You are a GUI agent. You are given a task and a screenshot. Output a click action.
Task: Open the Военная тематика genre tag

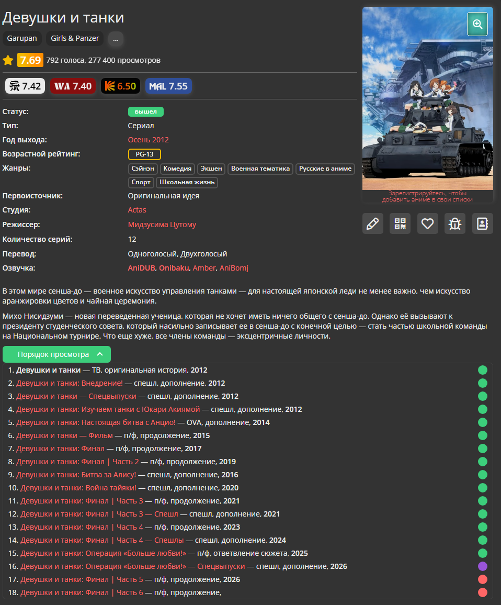click(260, 169)
